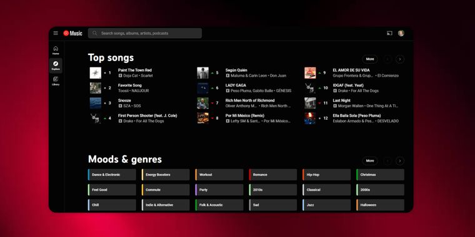Select Party mood
Image resolution: width=475 pixels, height=237 pixels.
(219, 190)
